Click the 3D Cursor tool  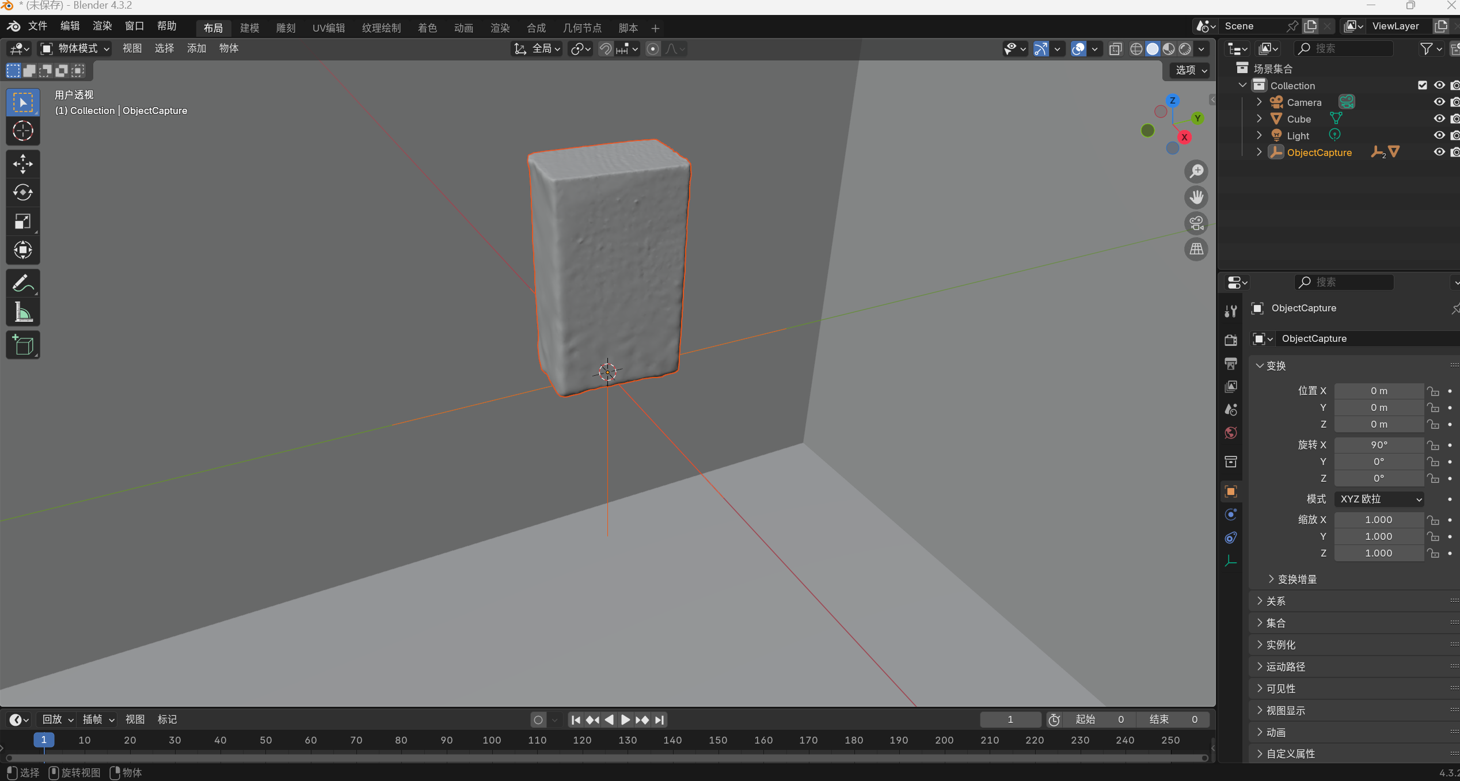coord(23,131)
